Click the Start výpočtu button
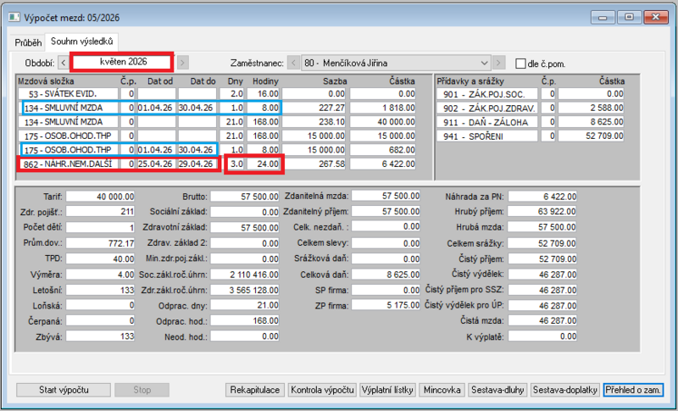This screenshot has height=411, width=678. pos(64,390)
